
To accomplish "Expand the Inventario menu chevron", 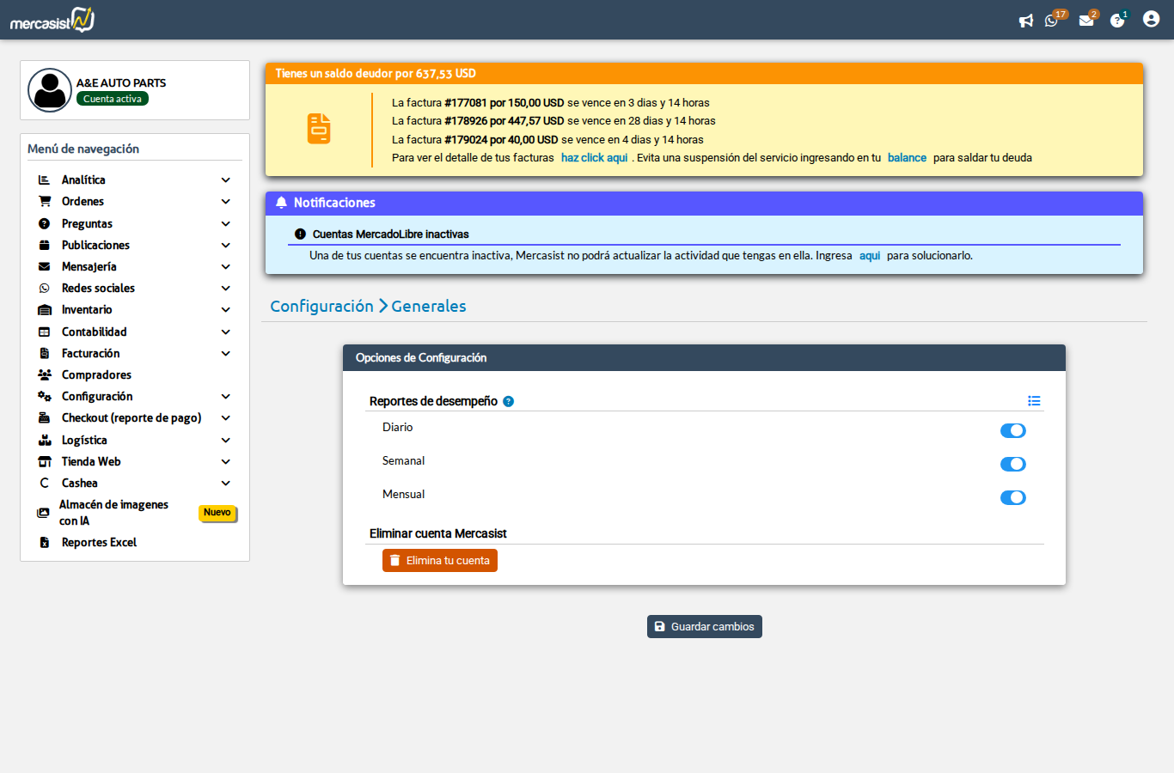I will point(226,310).
